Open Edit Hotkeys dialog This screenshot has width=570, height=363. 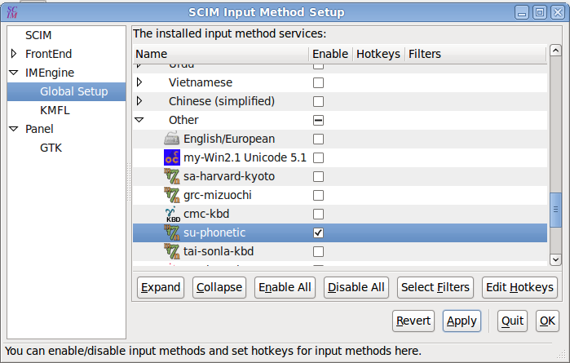click(x=519, y=287)
